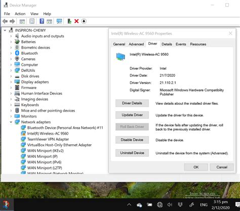Expand the Monitors category
This screenshot has width=240, height=211.
[11, 116]
